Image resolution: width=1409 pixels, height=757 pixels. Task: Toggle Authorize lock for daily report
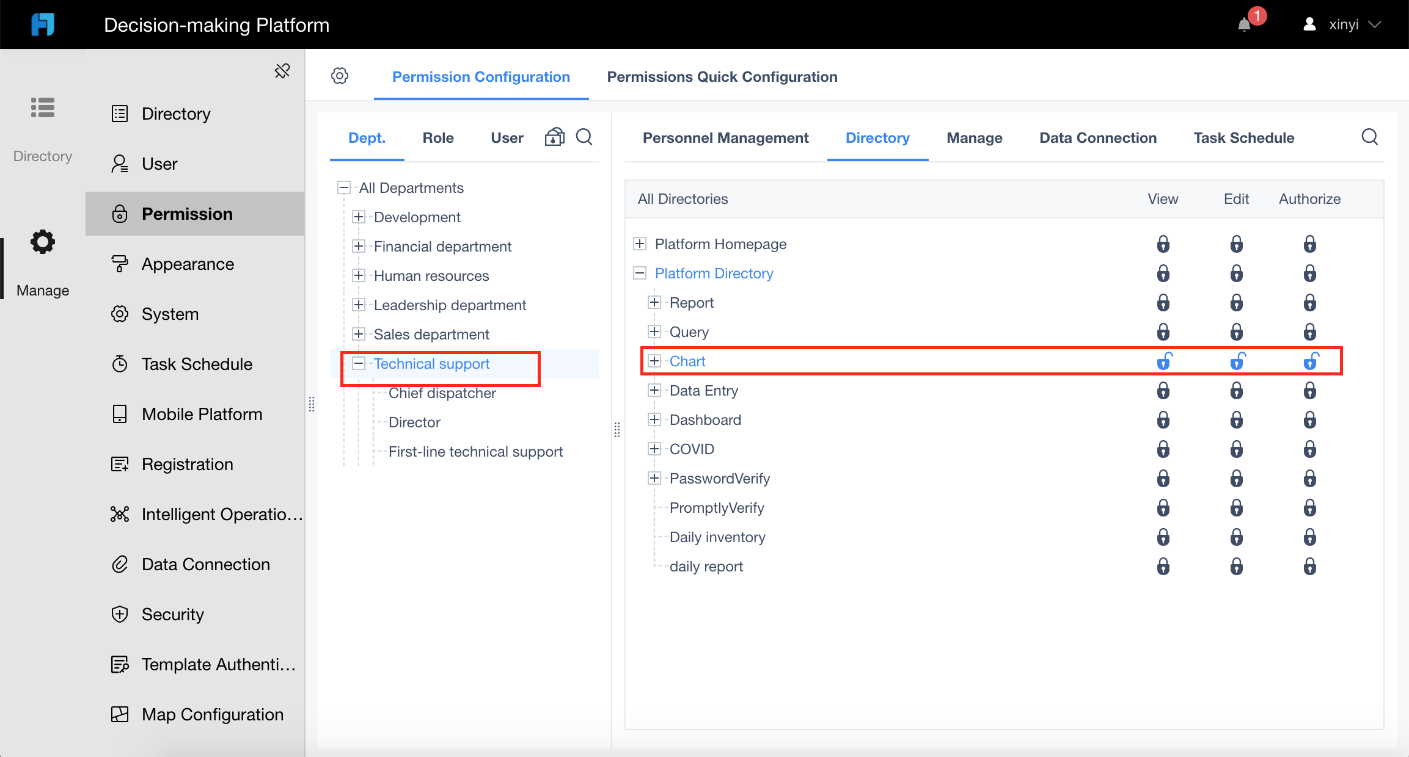1310,567
